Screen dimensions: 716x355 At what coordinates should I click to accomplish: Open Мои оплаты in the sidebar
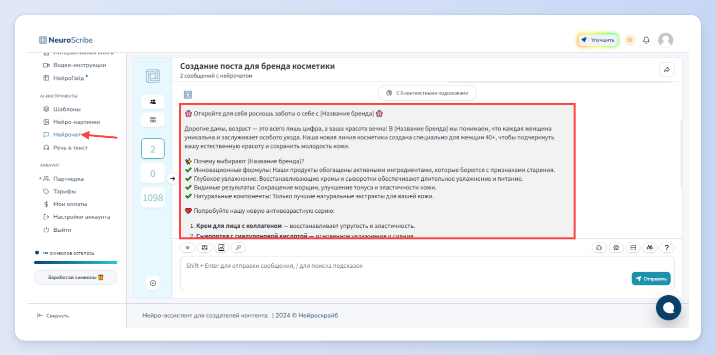pos(66,204)
